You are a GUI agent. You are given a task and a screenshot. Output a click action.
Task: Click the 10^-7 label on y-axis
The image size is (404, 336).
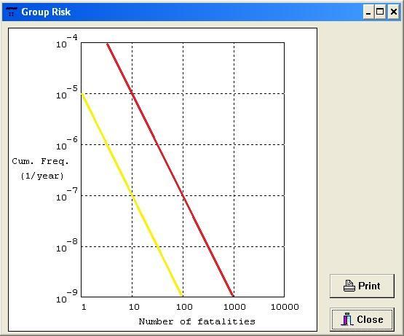[67, 195]
